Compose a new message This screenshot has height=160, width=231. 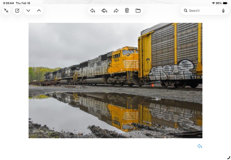click(17, 10)
